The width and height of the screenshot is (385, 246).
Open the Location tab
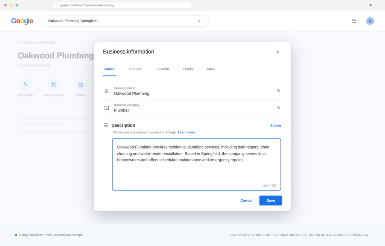[x=162, y=69]
